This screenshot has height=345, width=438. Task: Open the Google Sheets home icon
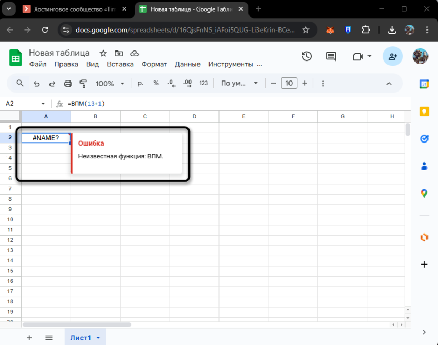[16, 58]
